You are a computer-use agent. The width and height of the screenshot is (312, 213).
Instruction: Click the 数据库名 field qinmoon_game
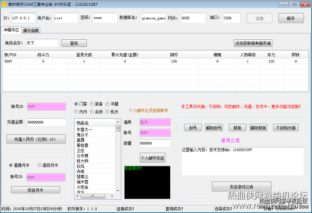[x=153, y=18]
